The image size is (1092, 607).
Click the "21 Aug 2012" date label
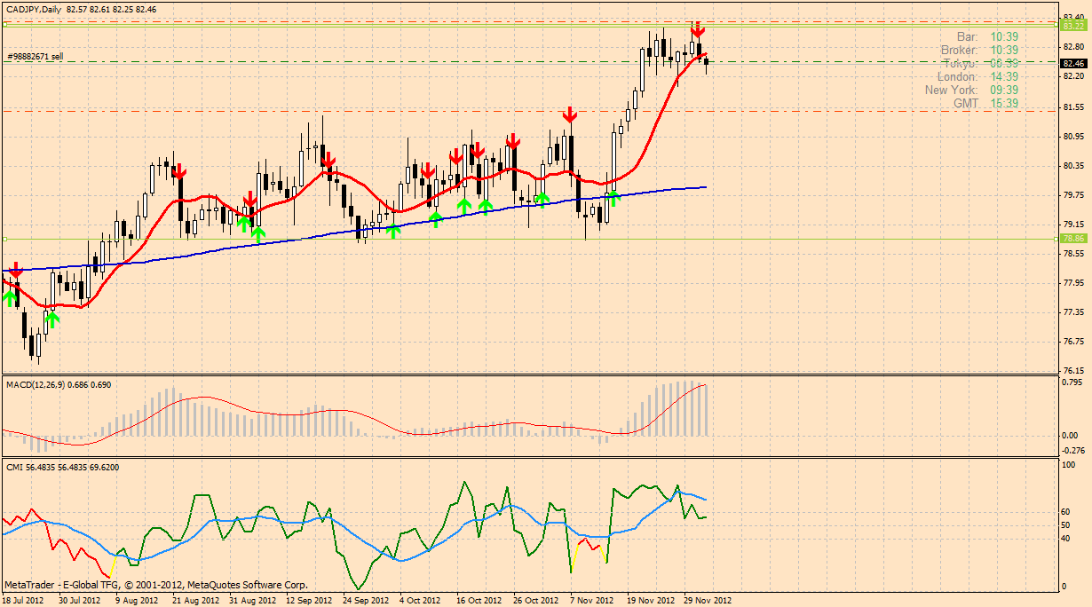pyautogui.click(x=195, y=601)
